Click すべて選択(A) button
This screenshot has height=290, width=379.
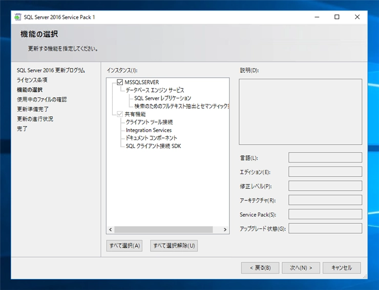124,246
